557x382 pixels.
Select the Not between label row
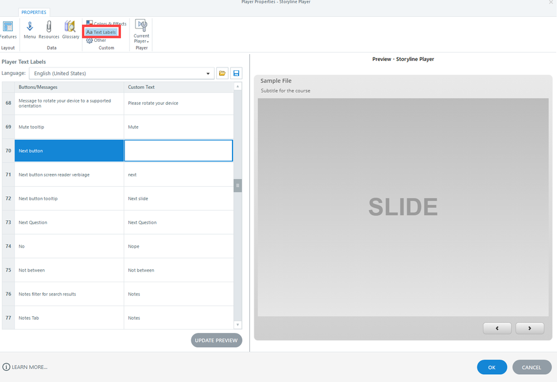tap(69, 270)
